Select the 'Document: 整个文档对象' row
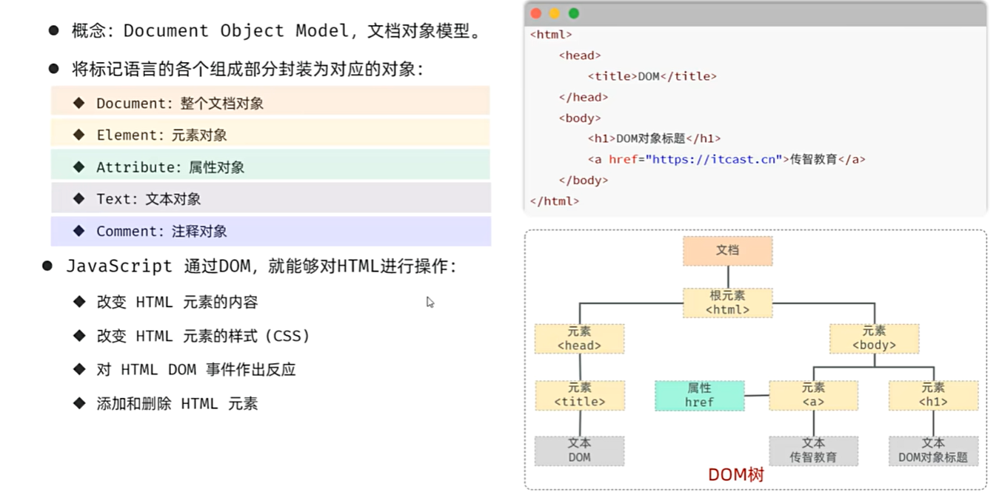999x492 pixels. [x=270, y=101]
